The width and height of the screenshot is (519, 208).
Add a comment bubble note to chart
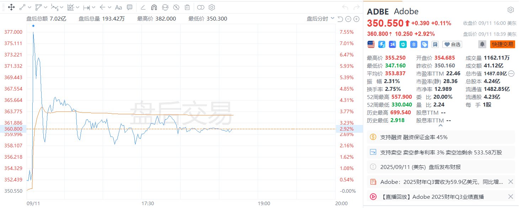pos(130,7)
